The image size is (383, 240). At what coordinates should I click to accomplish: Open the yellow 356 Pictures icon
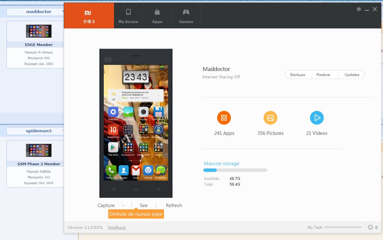point(270,118)
